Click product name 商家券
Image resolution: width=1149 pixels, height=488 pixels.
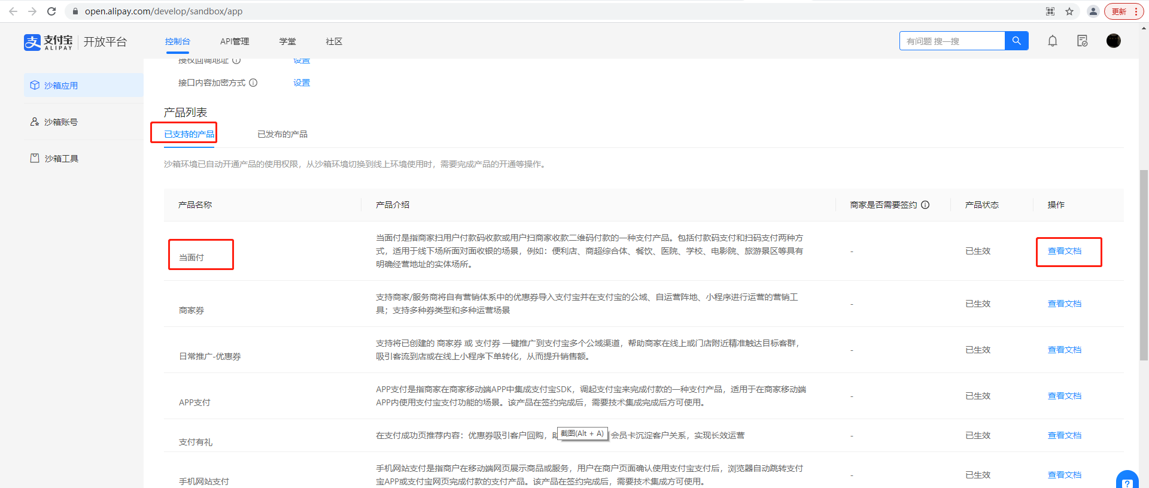pos(191,310)
